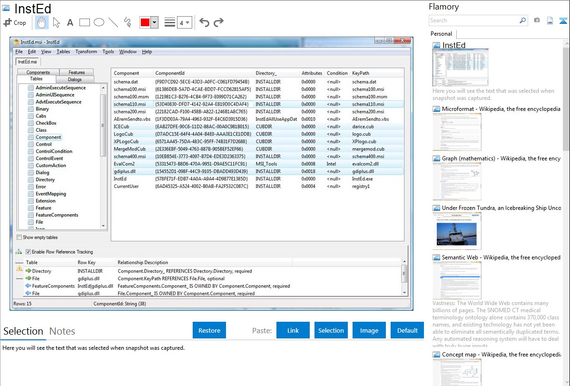Click the row reference tracking tree icon

[x=19, y=251]
